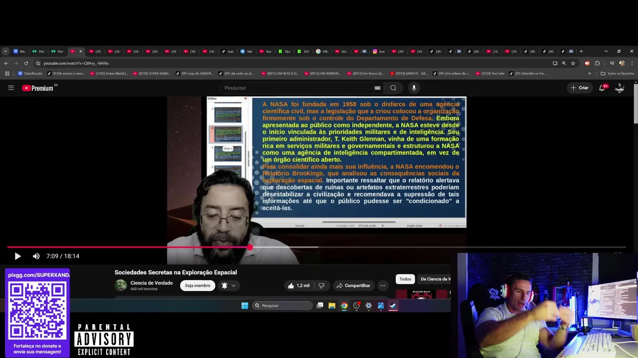
Task: Play the YouTube video
Action: click(17, 256)
